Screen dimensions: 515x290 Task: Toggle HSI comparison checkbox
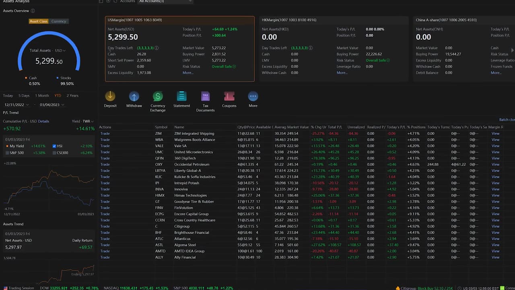point(54,146)
